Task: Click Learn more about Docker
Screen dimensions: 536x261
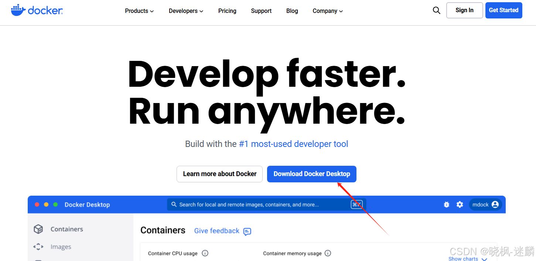Action: (219, 174)
